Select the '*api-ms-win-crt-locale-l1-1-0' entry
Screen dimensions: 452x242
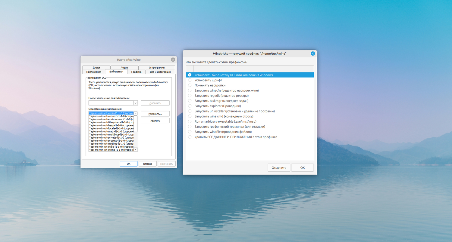111,128
